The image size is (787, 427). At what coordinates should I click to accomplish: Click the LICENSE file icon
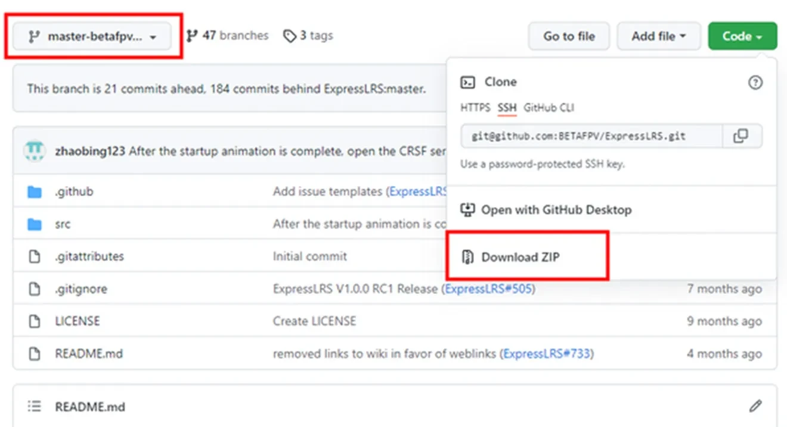(35, 321)
